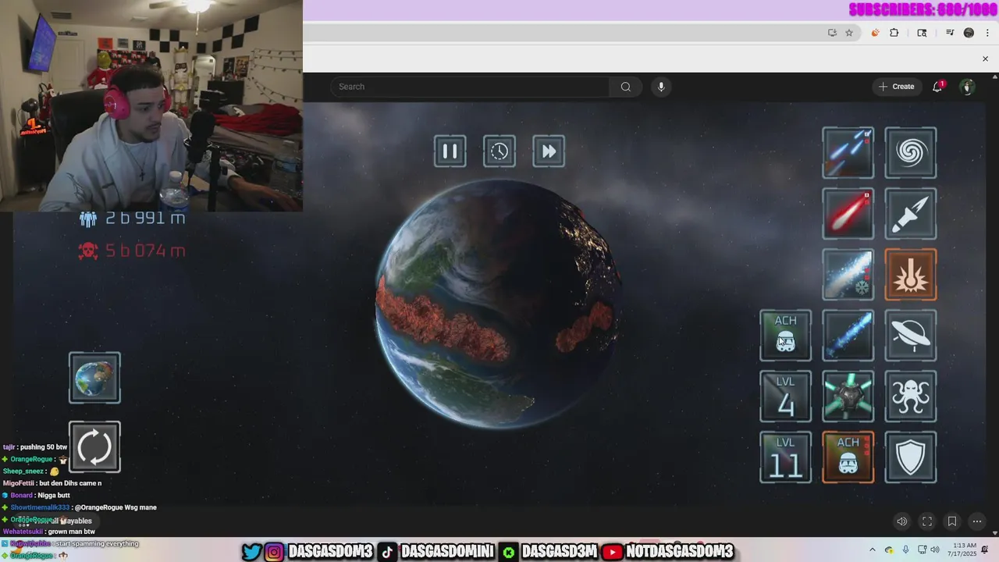999x562 pixels.
Task: Select the missile strike weapon
Action: coord(848,153)
